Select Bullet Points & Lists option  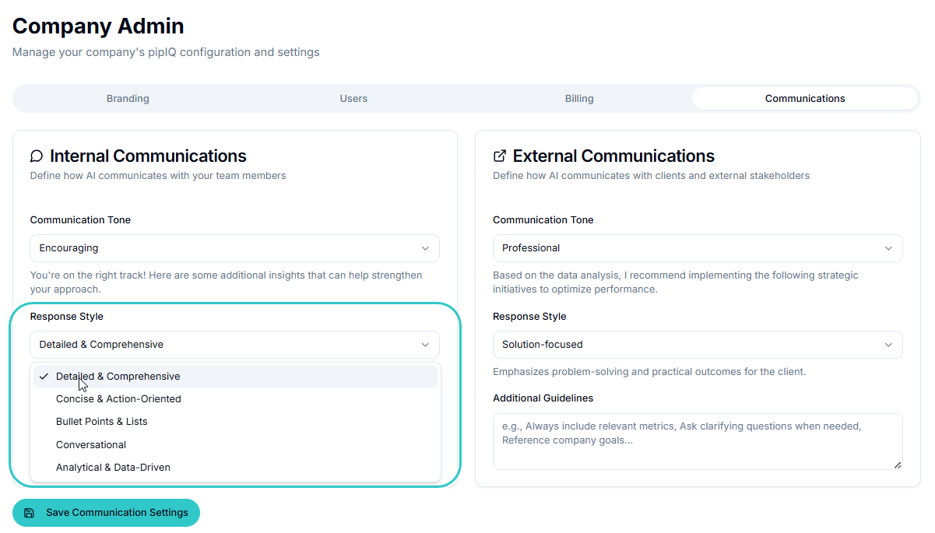(102, 422)
